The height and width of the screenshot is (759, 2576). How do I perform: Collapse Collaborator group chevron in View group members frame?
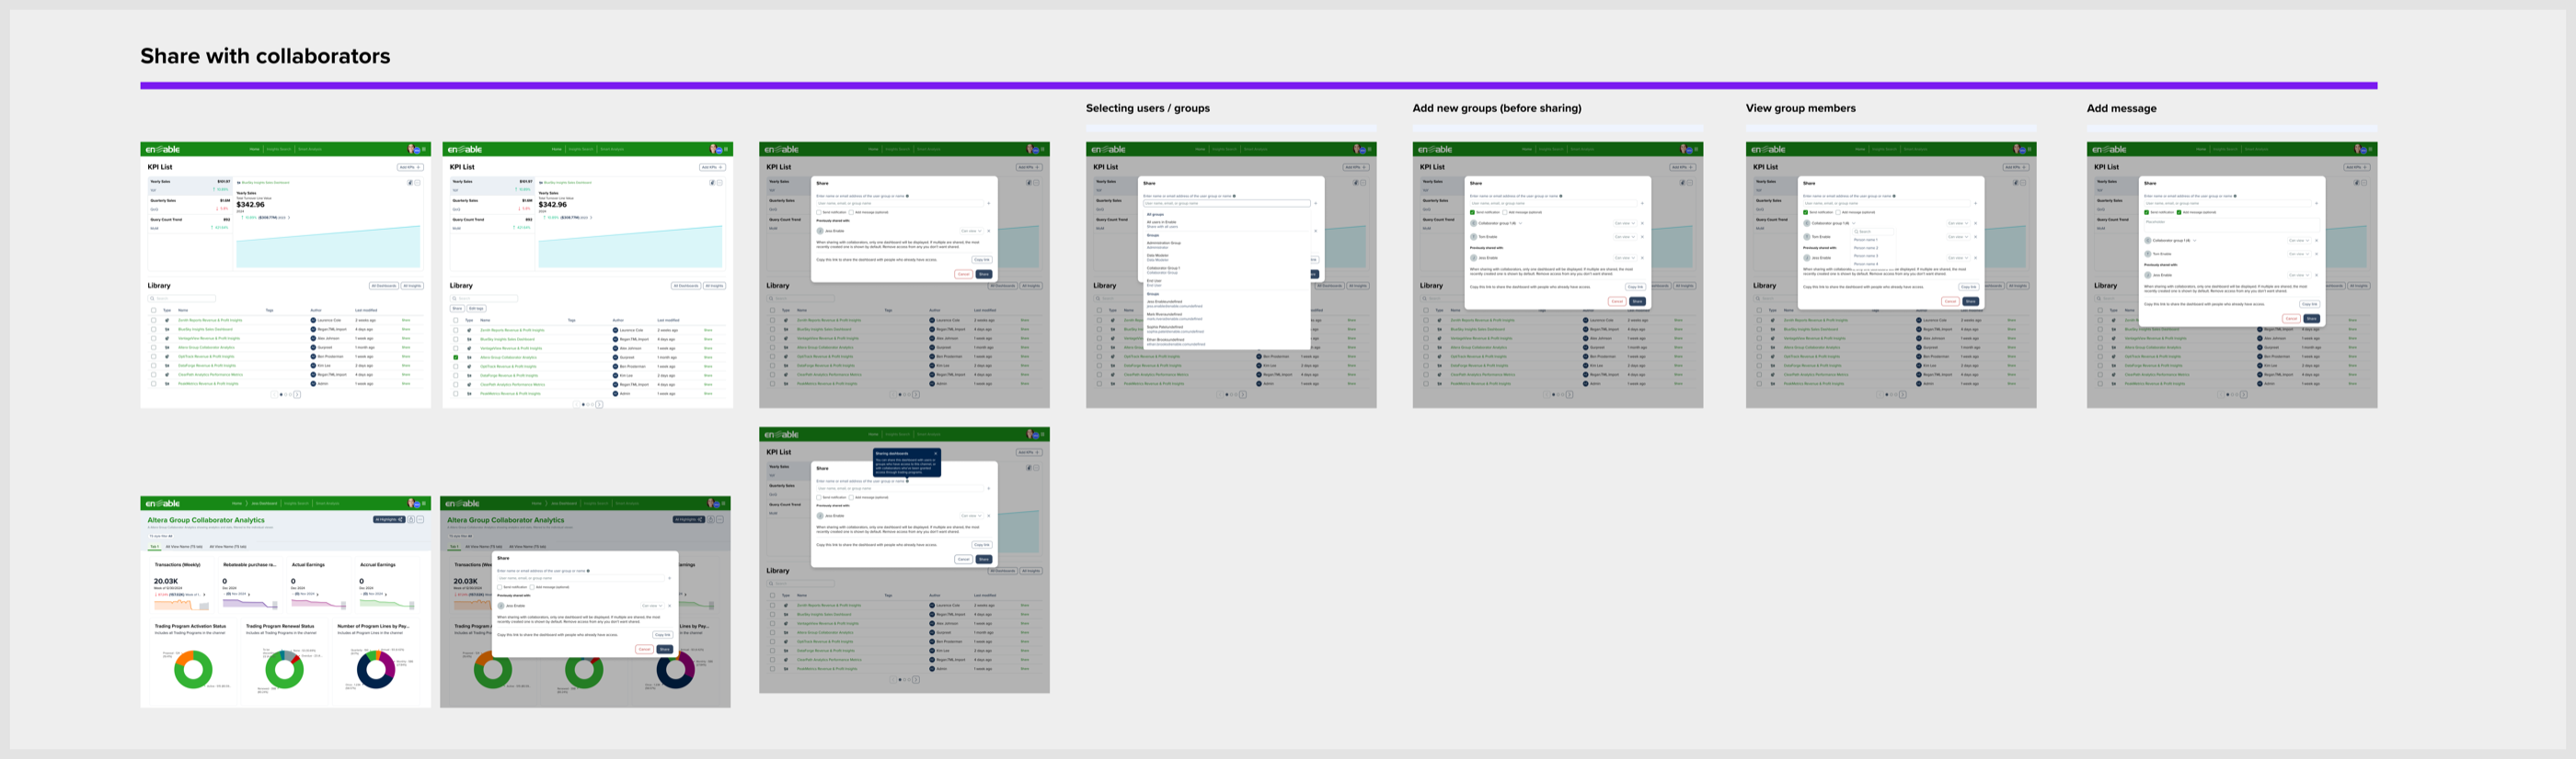pyautogui.click(x=1854, y=223)
